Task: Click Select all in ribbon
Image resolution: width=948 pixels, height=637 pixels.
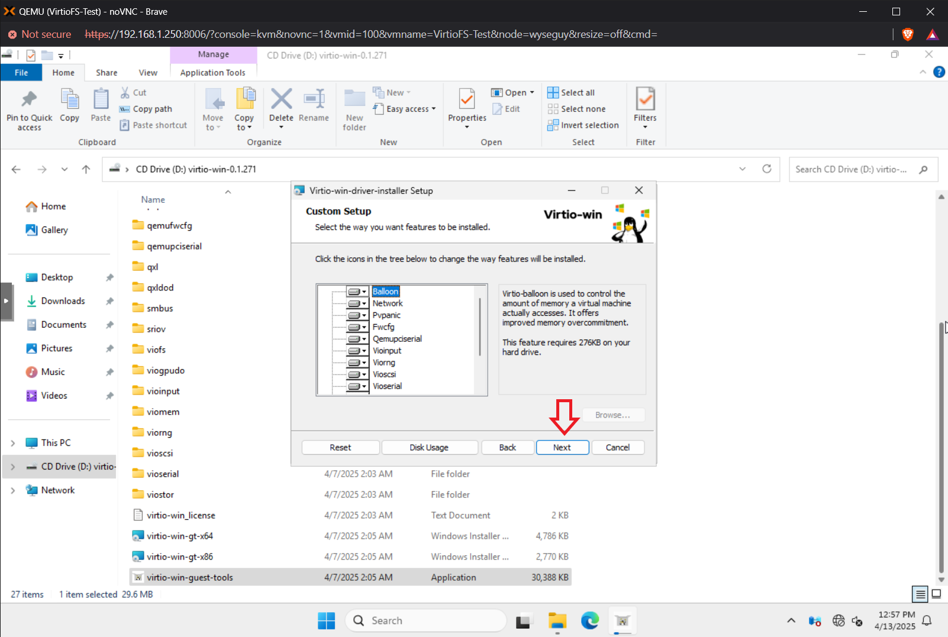Action: (x=571, y=92)
